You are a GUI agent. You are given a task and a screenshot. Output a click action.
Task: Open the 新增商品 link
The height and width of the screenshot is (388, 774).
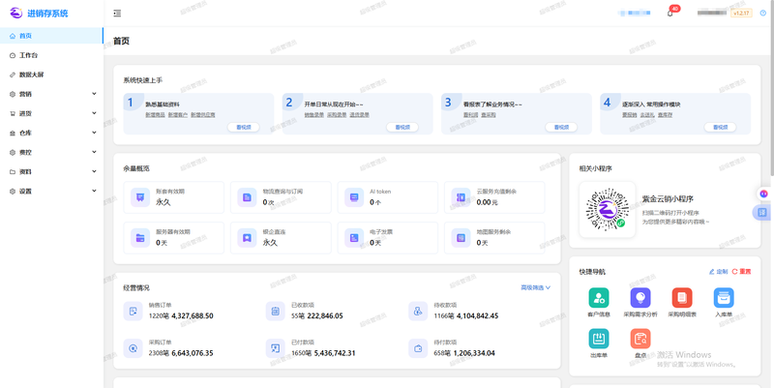click(x=155, y=114)
